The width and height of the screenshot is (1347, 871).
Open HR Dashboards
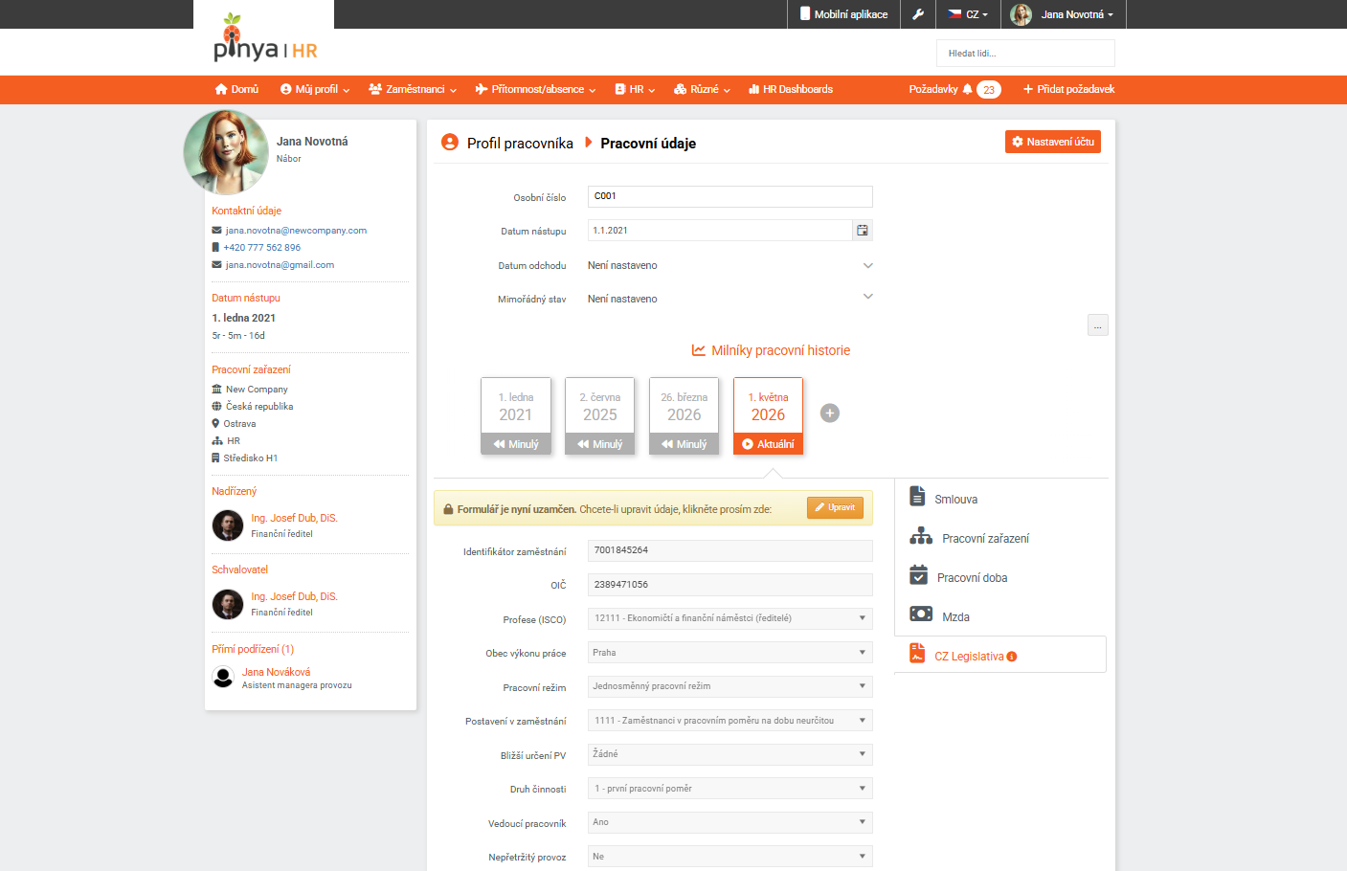tap(791, 89)
